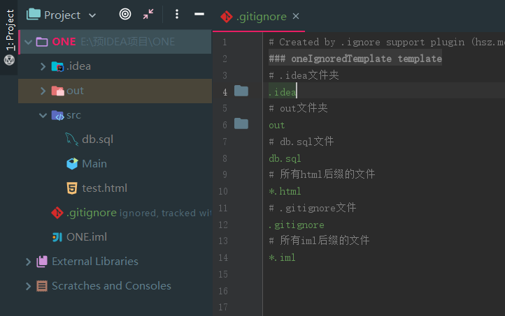Select the ONE.iml file

point(87,237)
